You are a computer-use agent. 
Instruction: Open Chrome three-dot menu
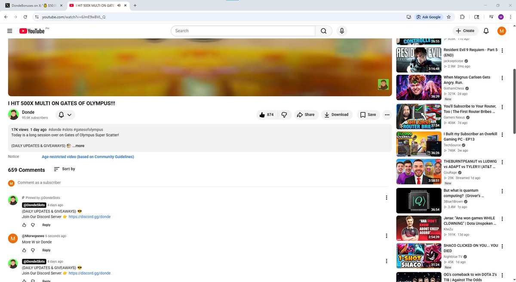510,17
